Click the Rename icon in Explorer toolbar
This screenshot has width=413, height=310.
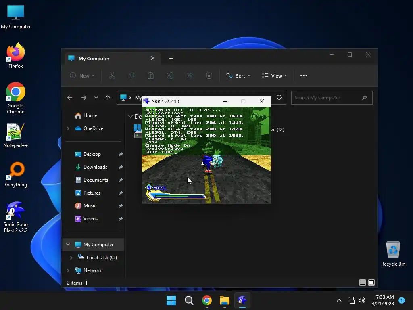pos(170,75)
